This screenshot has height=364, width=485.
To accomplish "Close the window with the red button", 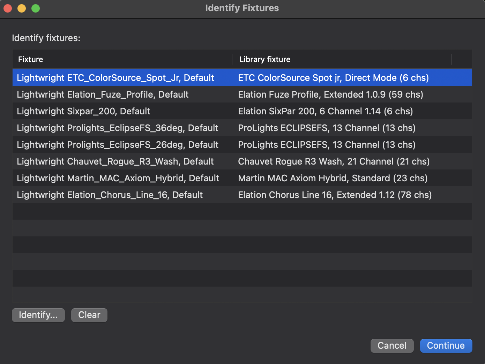I will click(8, 8).
